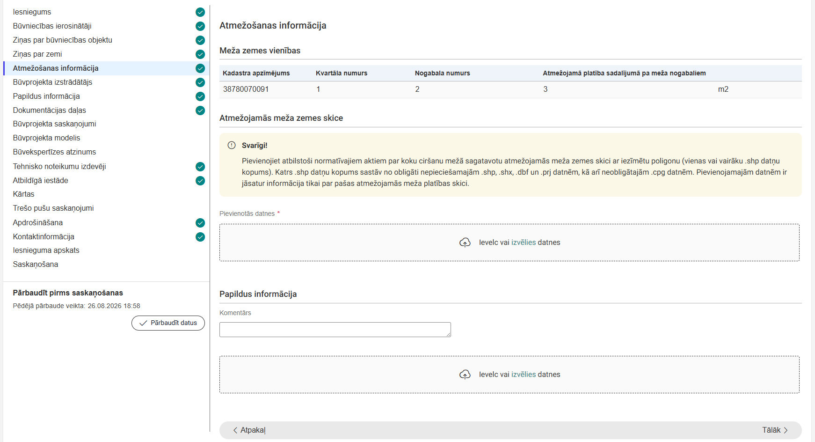Click the checkmark icon beside Iesniegums
This screenshot has height=442, width=815.
(200, 12)
